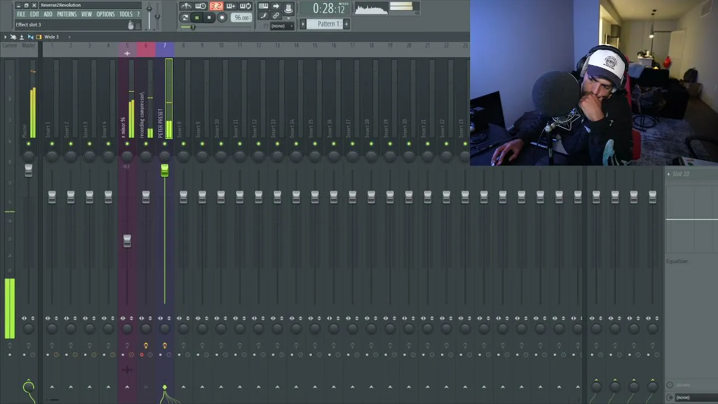Toggle yellow FX enable icon on recording compressor track

146,346
